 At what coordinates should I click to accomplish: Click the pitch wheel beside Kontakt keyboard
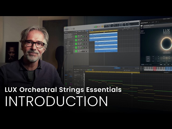point(142,69)
